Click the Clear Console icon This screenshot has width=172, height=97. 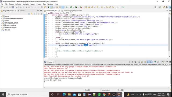(139, 62)
